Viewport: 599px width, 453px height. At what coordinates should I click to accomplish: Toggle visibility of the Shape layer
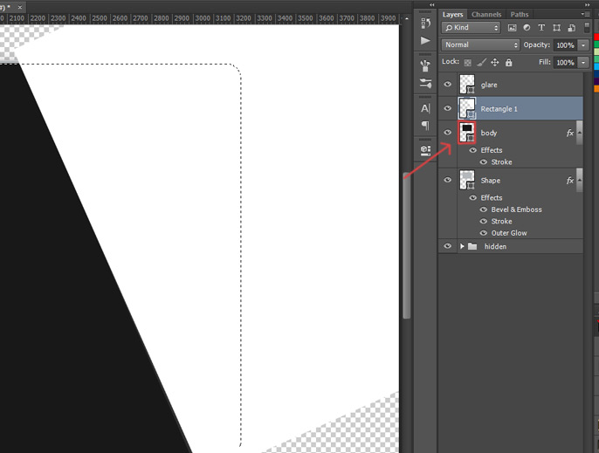[x=448, y=181]
